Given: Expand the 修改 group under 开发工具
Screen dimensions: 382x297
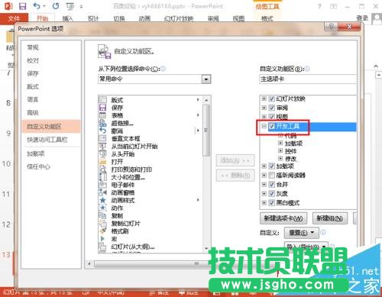Looking at the screenshot, I should (280, 159).
